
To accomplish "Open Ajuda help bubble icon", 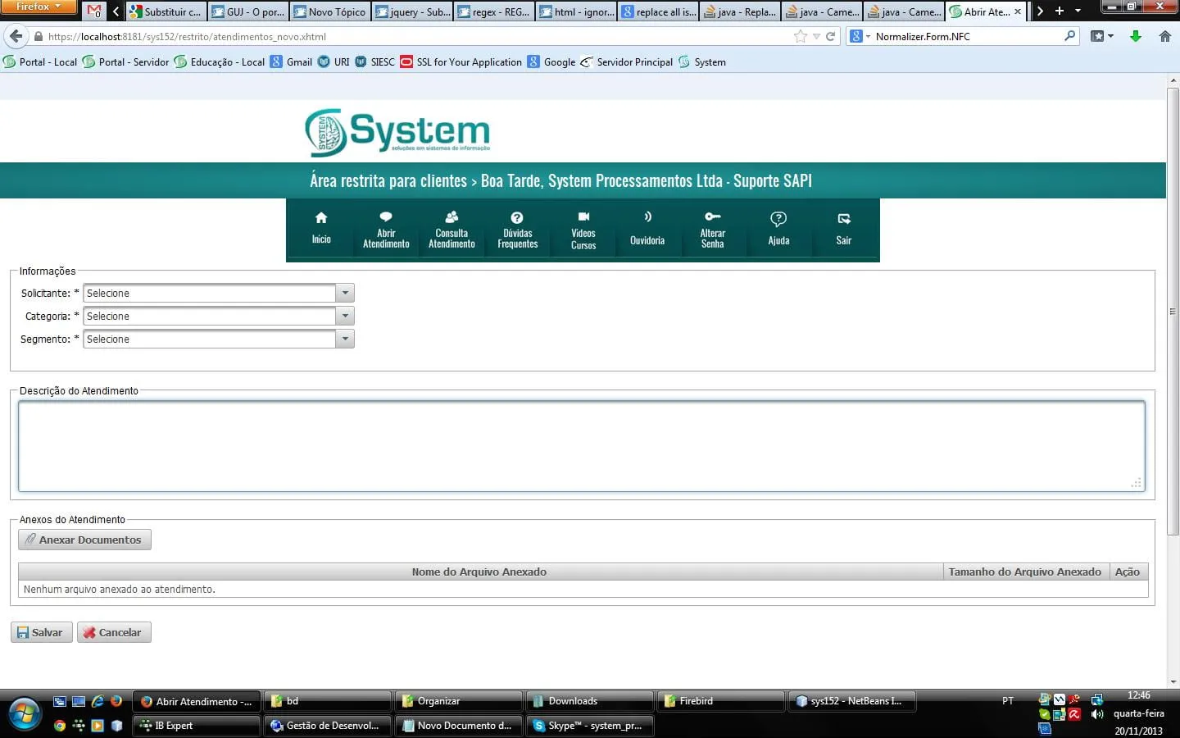I will click(778, 219).
